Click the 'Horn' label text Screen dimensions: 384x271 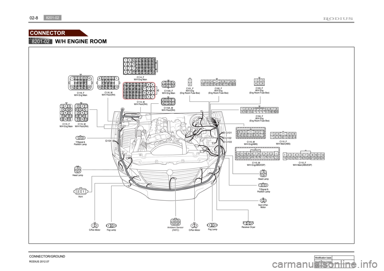pyautogui.click(x=80, y=197)
